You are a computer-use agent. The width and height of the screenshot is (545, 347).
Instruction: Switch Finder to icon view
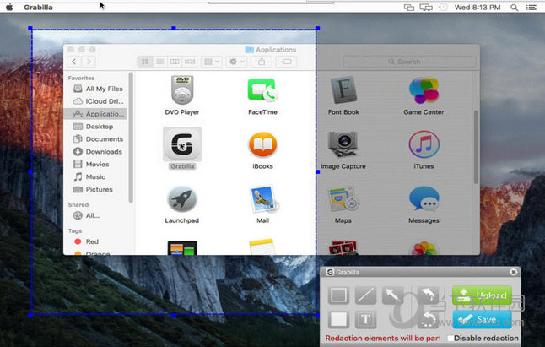(145, 62)
